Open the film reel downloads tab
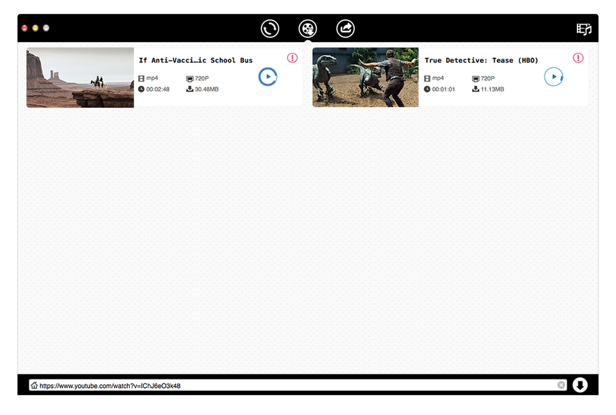This screenshot has height=415, width=616. click(x=308, y=28)
